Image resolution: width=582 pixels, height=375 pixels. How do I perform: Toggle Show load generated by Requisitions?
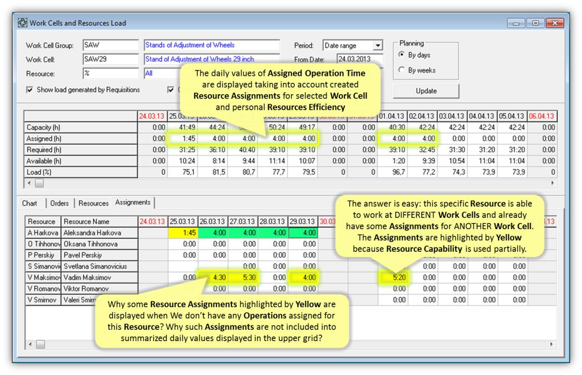[30, 90]
